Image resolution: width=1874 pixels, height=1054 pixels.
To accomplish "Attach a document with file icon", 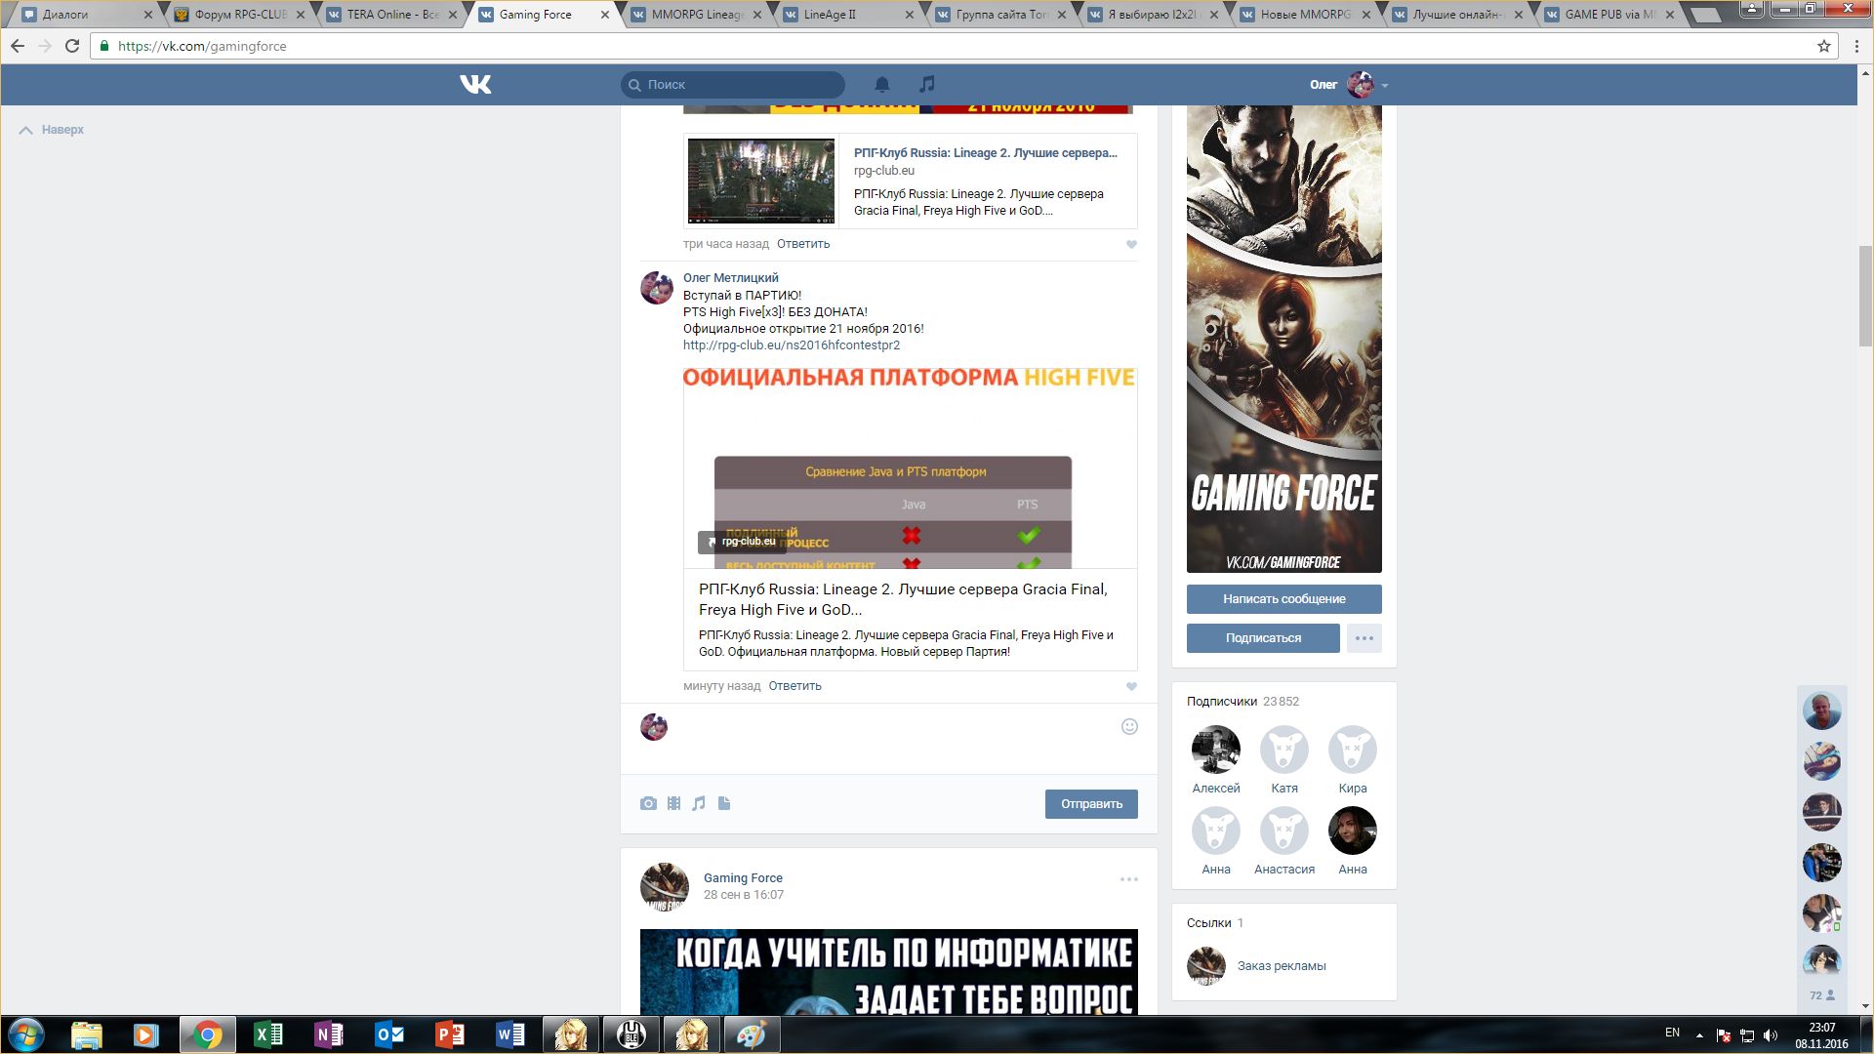I will click(x=724, y=804).
